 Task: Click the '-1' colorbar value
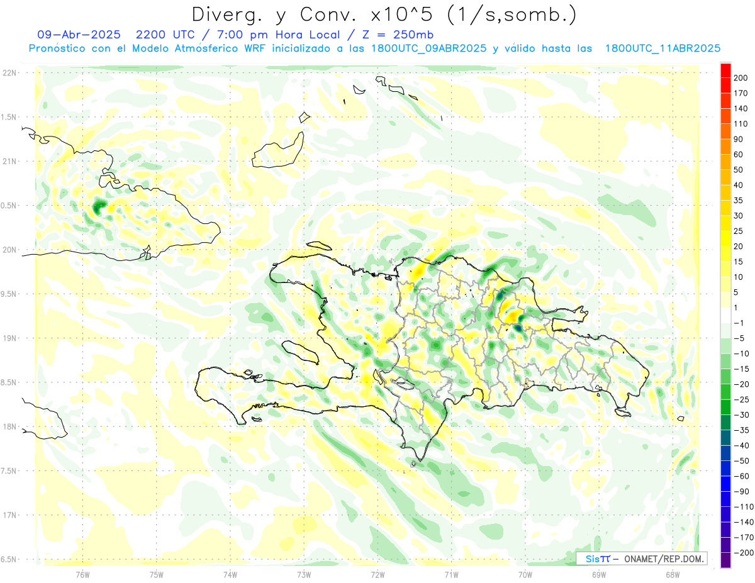coord(739,323)
